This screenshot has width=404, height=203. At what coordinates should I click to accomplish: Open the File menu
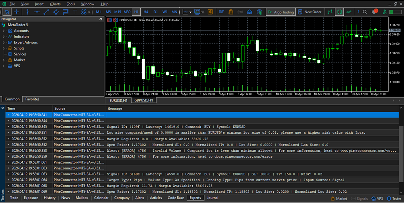pyautogui.click(x=12, y=4)
